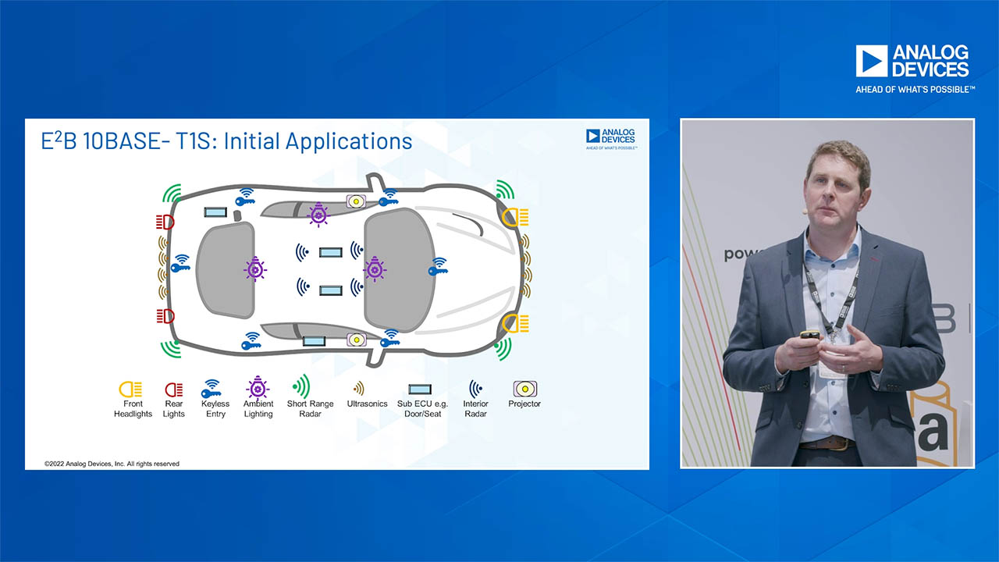
Task: Click the Rear Lights legend icon
Action: 173,389
